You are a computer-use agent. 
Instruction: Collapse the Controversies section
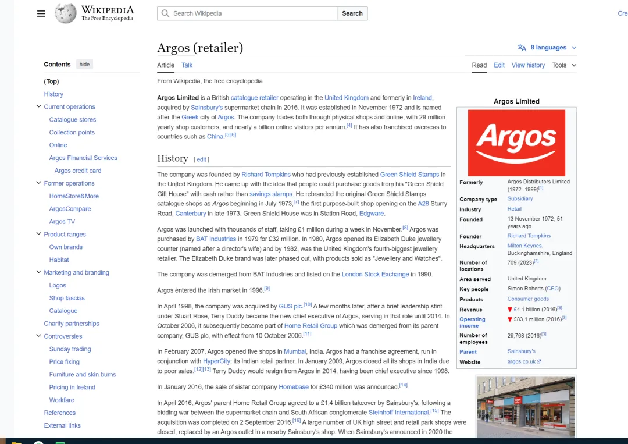tap(38, 335)
